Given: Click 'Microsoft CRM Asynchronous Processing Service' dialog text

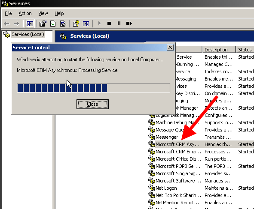Looking at the screenshot, I should 67,70.
